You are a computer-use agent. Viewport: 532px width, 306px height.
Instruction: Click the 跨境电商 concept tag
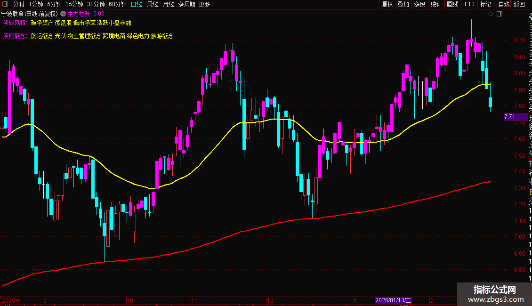[114, 36]
